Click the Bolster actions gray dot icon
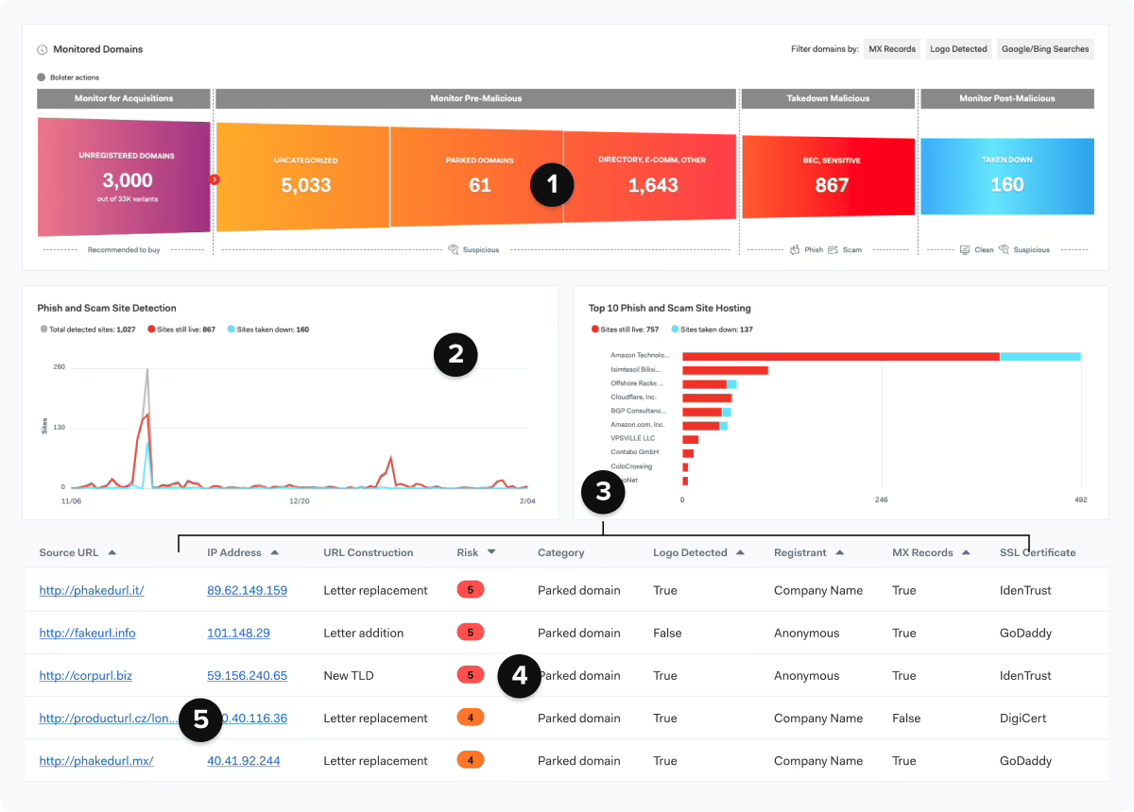Image resolution: width=1134 pixels, height=812 pixels. [x=42, y=76]
